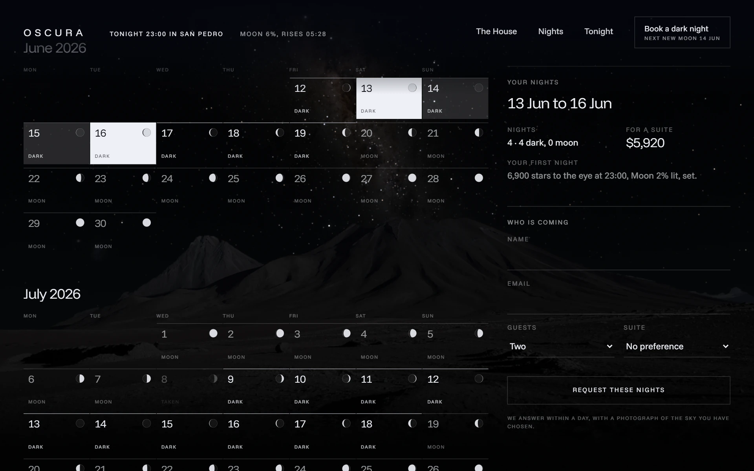The image size is (754, 471).
Task: Click TONIGHT 23:00 IN SAN PEDRO text
Action: tap(167, 34)
